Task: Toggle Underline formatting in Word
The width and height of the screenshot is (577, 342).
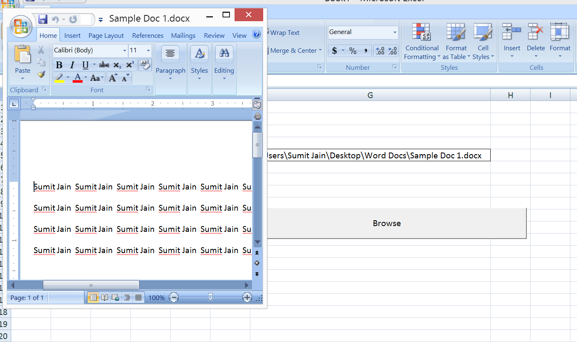Action: point(85,65)
